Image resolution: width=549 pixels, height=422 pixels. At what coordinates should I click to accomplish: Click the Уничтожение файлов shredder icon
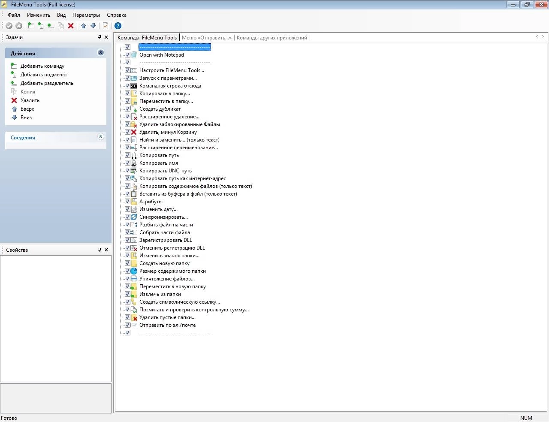134,279
